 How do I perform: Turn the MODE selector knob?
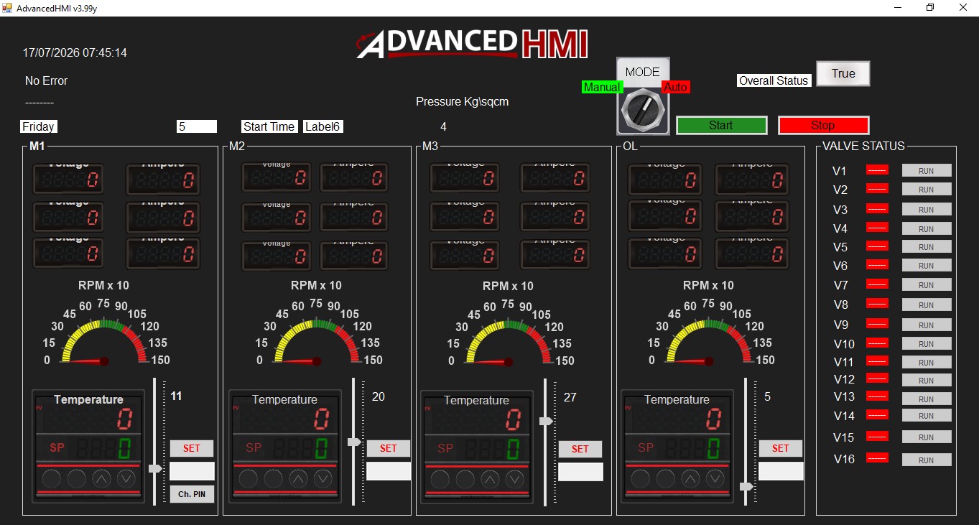(x=643, y=110)
